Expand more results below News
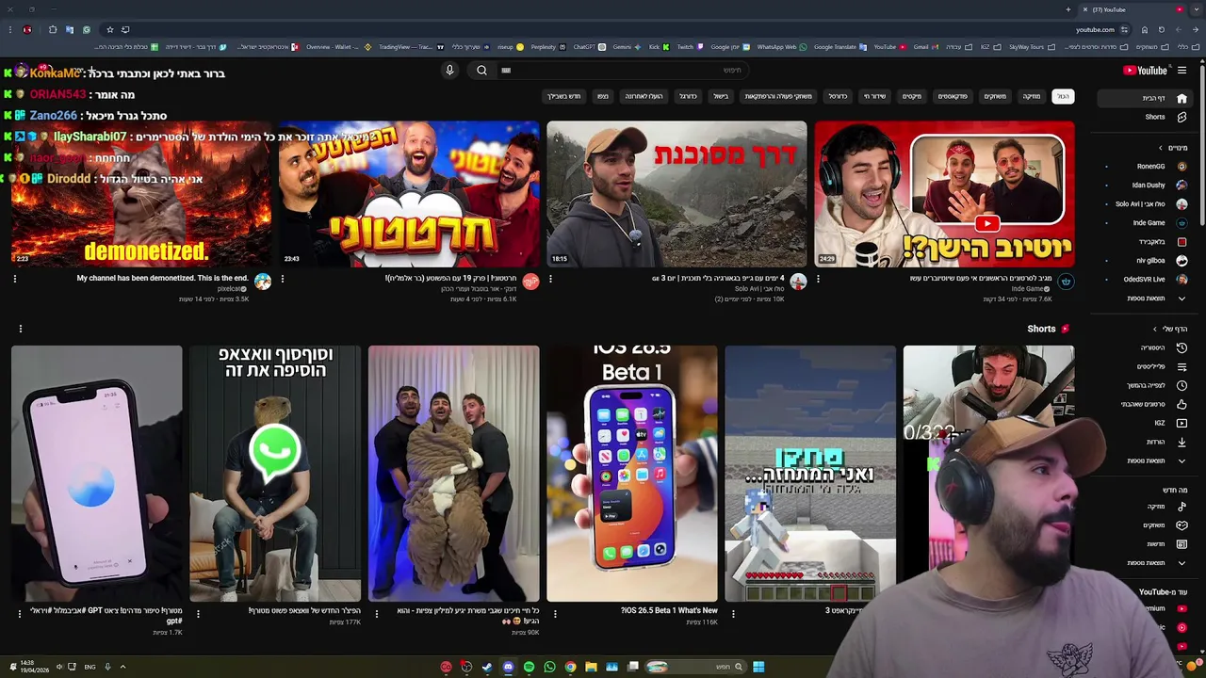Viewport: 1206px width, 678px height. (1143, 563)
